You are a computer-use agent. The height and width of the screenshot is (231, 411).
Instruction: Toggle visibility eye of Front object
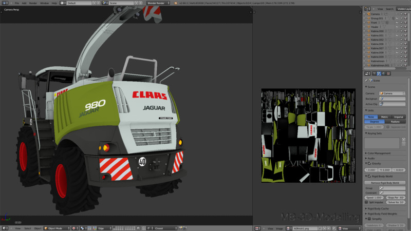[x=397, y=23]
